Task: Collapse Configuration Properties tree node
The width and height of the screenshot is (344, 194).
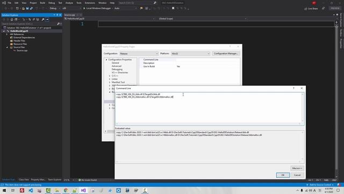Action: tap(106, 60)
